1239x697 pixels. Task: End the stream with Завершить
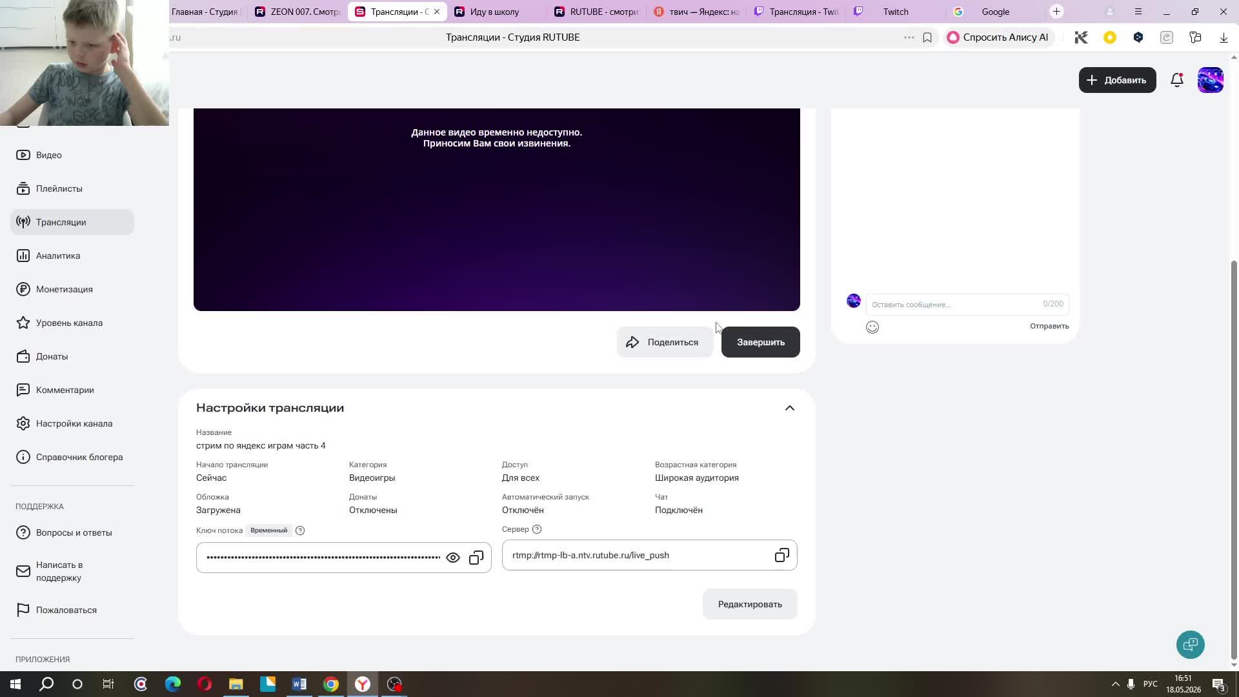(x=761, y=342)
